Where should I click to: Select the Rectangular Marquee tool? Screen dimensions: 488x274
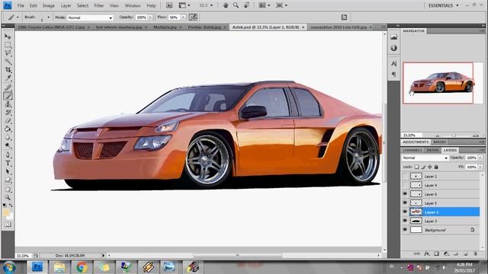pos(8,45)
